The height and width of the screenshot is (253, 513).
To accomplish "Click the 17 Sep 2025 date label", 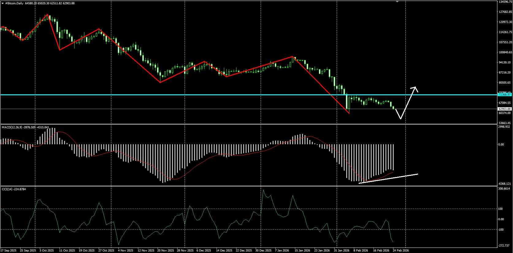I will click(9, 251).
